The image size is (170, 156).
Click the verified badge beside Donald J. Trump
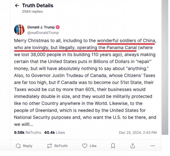click(58, 27)
